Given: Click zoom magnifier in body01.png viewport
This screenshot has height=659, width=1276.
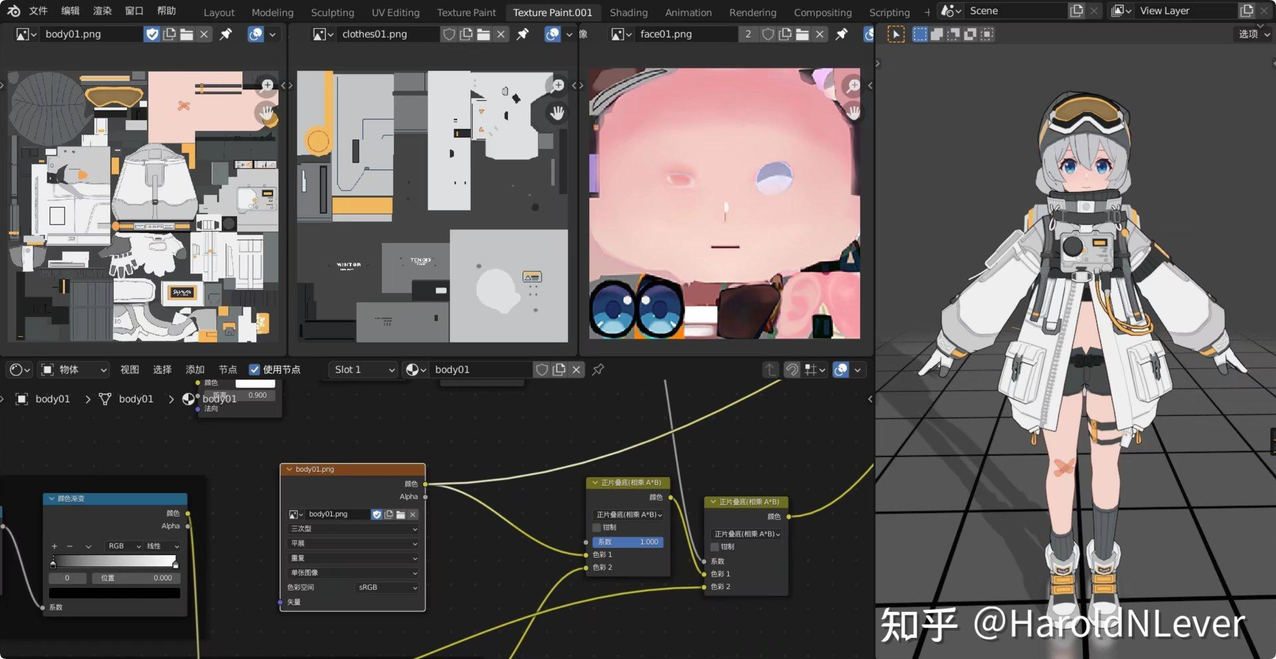Looking at the screenshot, I should click(x=267, y=85).
